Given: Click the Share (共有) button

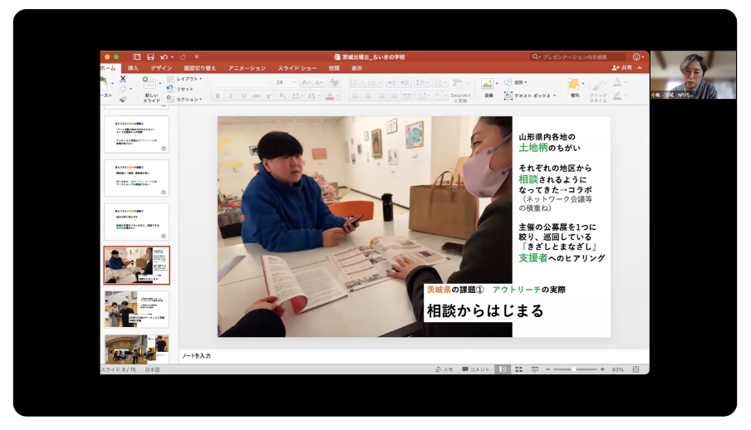Looking at the screenshot, I should [622, 68].
